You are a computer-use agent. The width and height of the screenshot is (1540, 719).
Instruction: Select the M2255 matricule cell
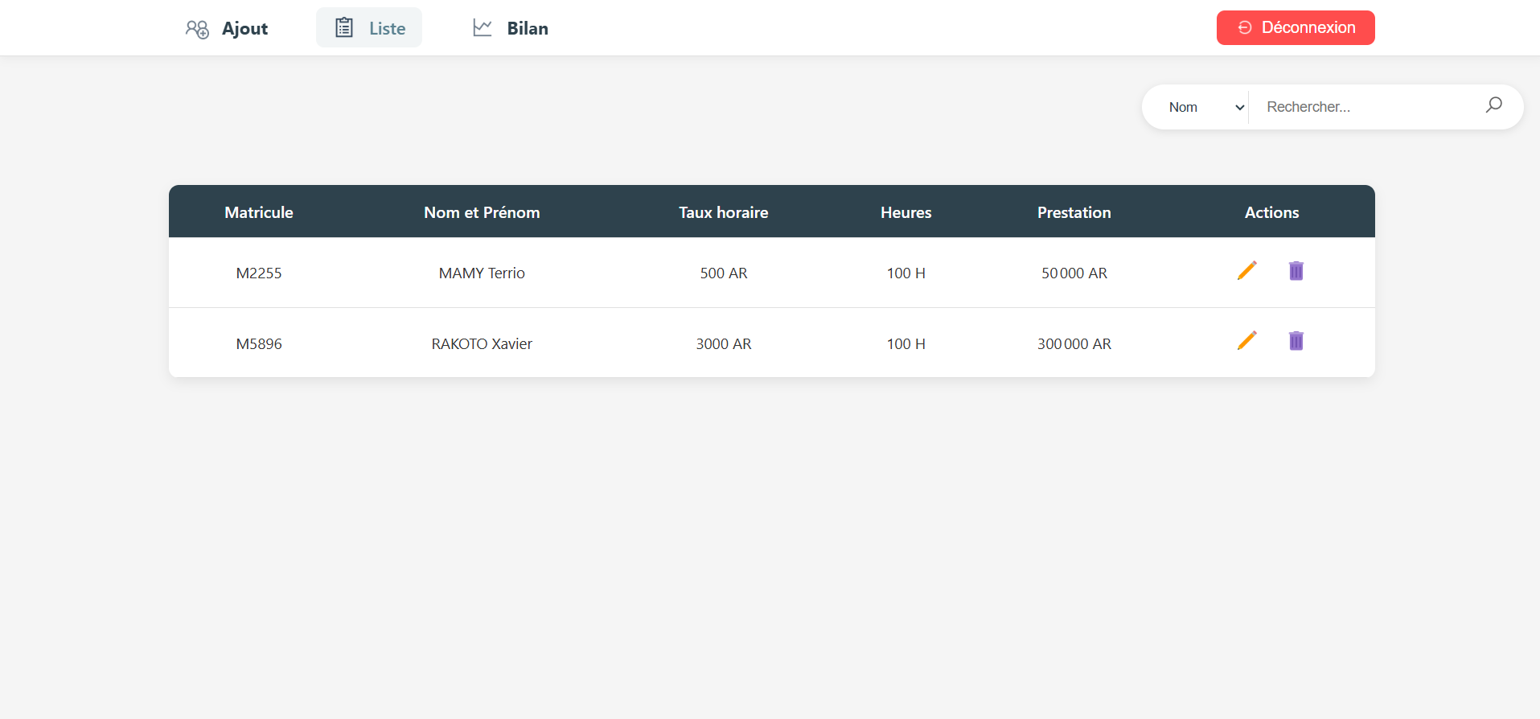click(x=259, y=273)
